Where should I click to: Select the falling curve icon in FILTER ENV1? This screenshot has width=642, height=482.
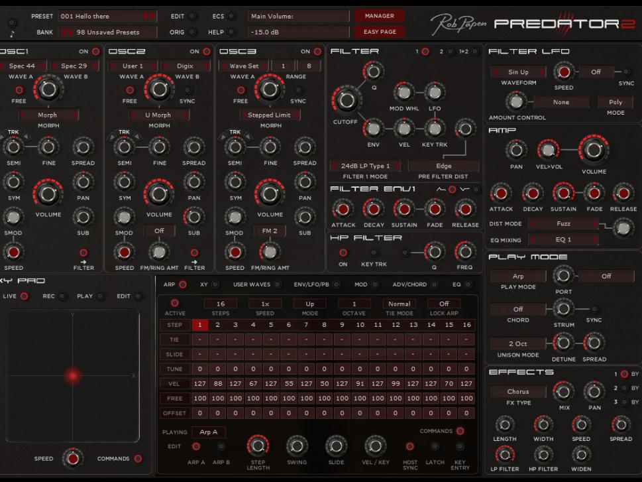[466, 189]
